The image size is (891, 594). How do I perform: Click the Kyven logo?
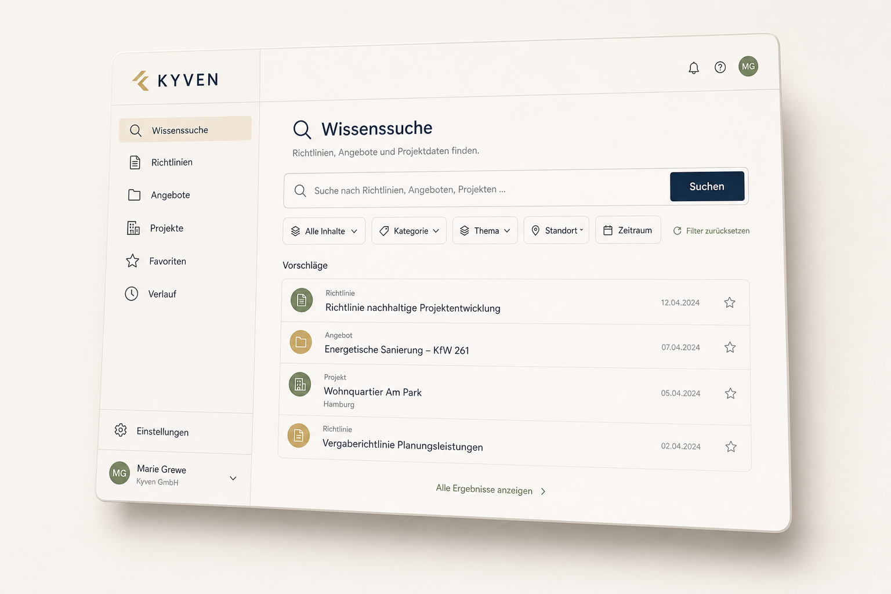[175, 80]
